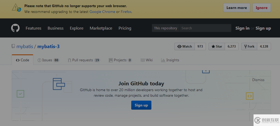This screenshot has width=280, height=126.
Task: Select the Code tab
Action: (x=22, y=60)
